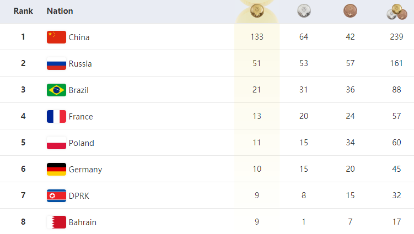This screenshot has width=414, height=234.
Task: Click the Nation column header
Action: coord(60,11)
